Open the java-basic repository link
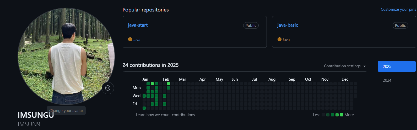The image size is (417, 130). pos(288,25)
